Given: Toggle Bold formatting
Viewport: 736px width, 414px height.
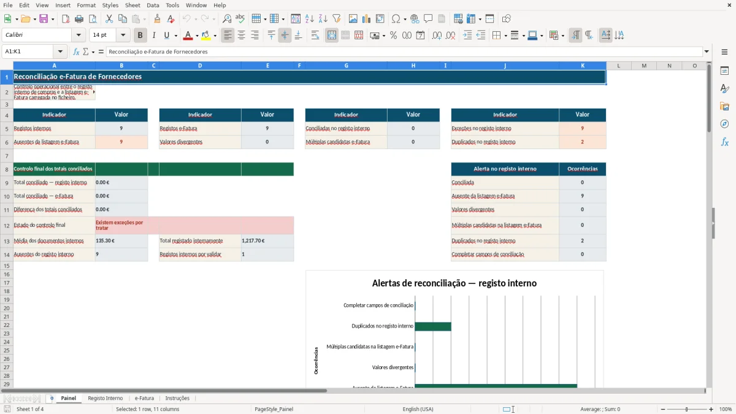Looking at the screenshot, I should (x=140, y=36).
